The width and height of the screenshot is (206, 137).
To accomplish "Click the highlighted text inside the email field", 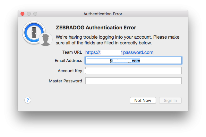I will coord(113,61).
